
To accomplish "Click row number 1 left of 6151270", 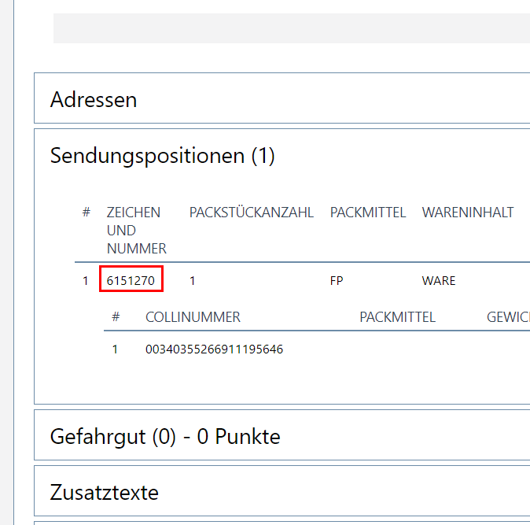I will pos(86,281).
